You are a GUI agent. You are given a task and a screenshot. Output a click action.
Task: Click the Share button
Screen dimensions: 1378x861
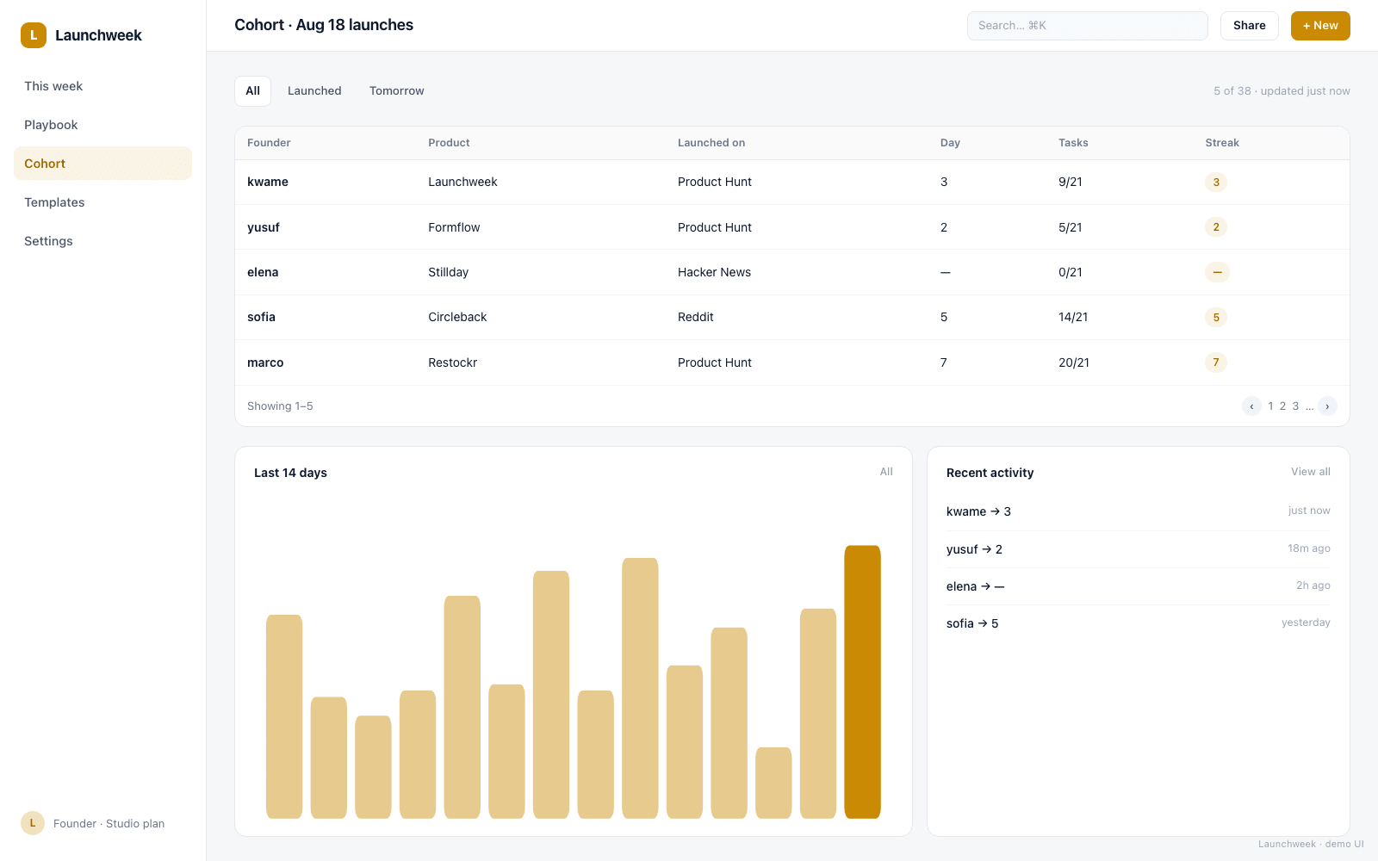coord(1250,26)
